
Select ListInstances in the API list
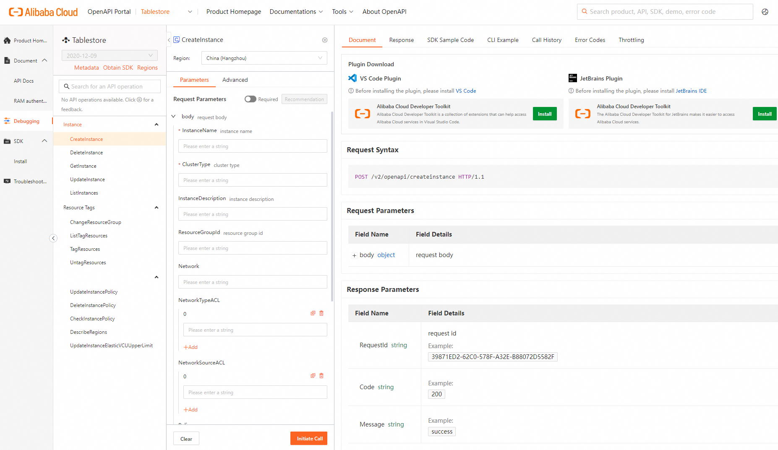tap(84, 193)
